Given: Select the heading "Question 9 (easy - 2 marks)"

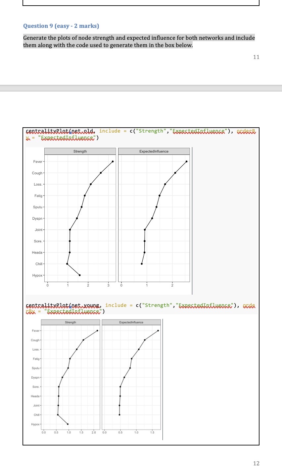Looking at the screenshot, I should pyautogui.click(x=61, y=26).
